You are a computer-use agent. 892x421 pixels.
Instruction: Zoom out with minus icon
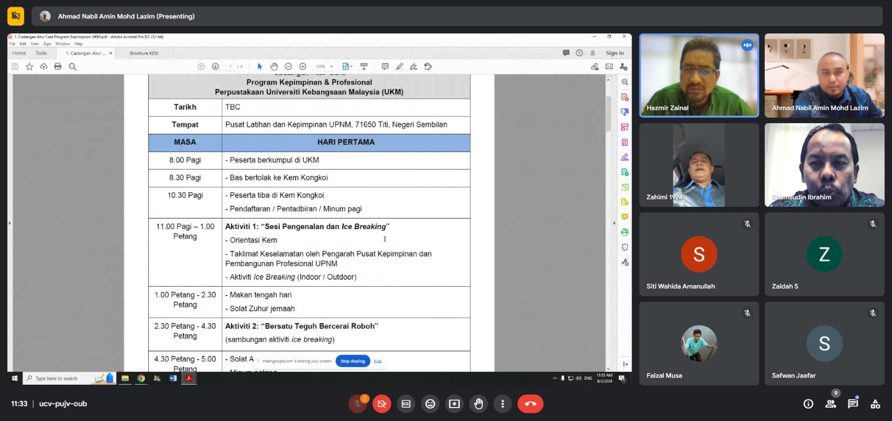click(x=288, y=66)
